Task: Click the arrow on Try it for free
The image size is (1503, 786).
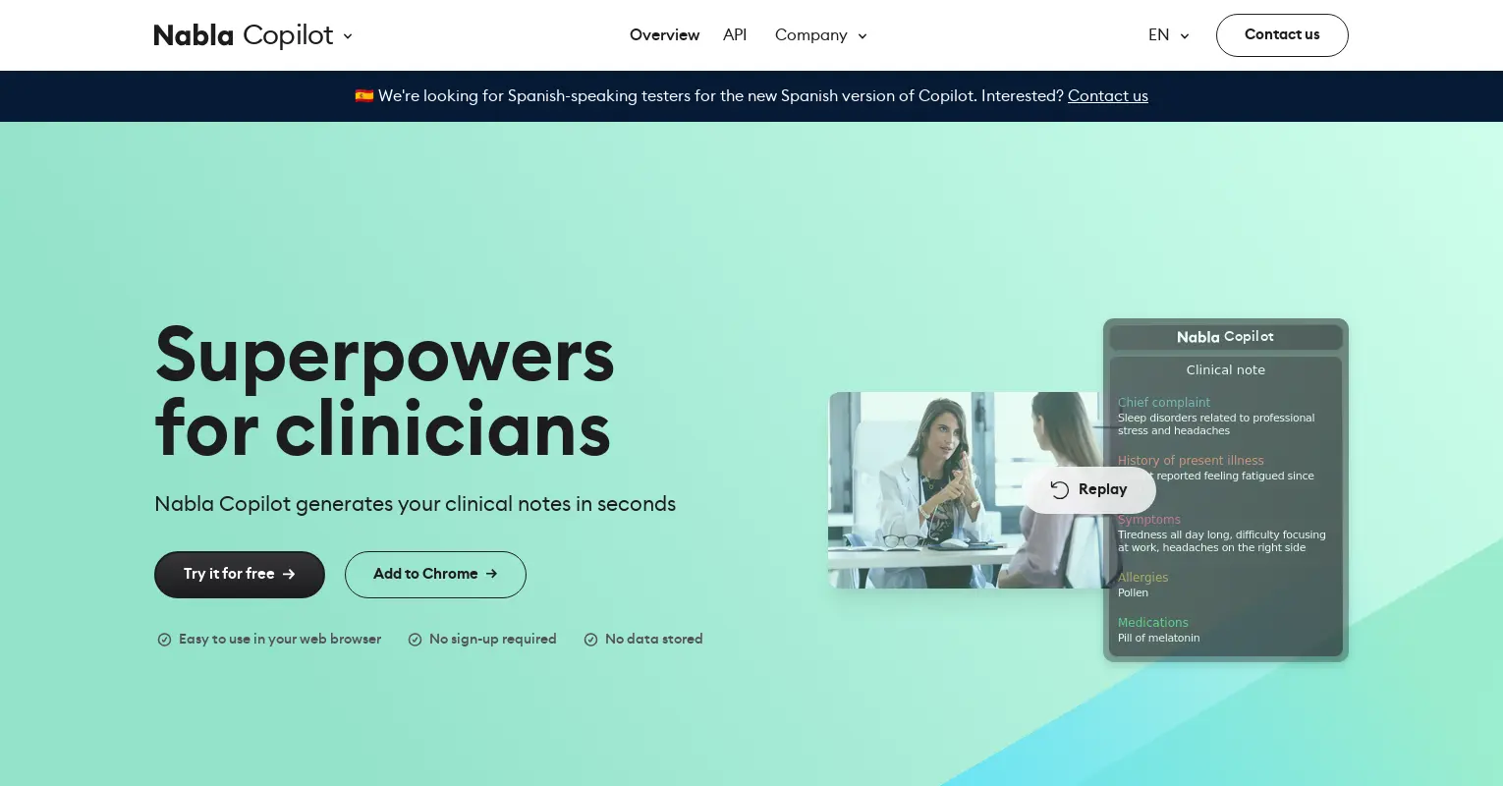Action: pos(289,575)
